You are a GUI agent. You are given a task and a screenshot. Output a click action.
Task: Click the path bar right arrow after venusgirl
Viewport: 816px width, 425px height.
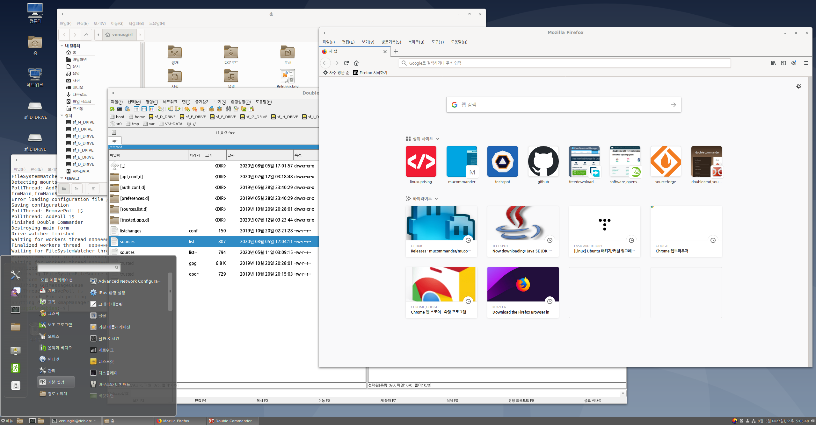click(x=140, y=35)
